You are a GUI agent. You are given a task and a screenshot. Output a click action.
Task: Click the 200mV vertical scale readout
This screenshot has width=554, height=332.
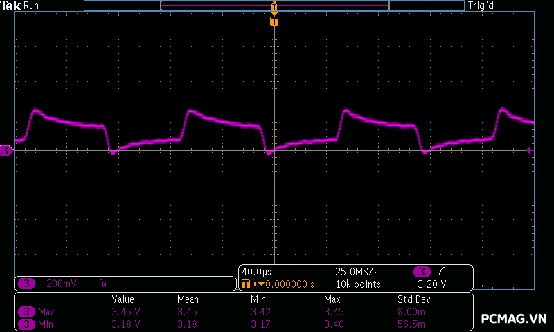62,284
